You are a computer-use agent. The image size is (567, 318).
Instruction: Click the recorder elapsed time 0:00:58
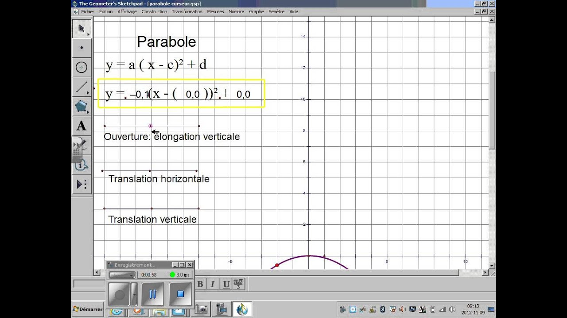(x=148, y=275)
